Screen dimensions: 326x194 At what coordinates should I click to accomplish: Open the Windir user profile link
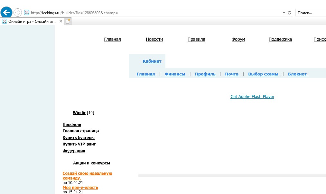coord(79,113)
